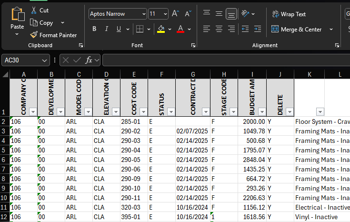Increase font size with the larger A icon
Screen dimensions: 350x222
click(175, 14)
